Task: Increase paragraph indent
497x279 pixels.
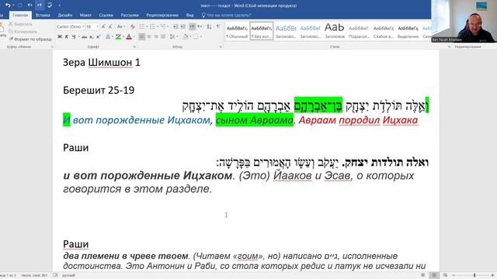Action: tap(183, 26)
